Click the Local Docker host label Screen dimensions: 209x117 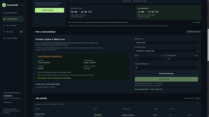8,96
